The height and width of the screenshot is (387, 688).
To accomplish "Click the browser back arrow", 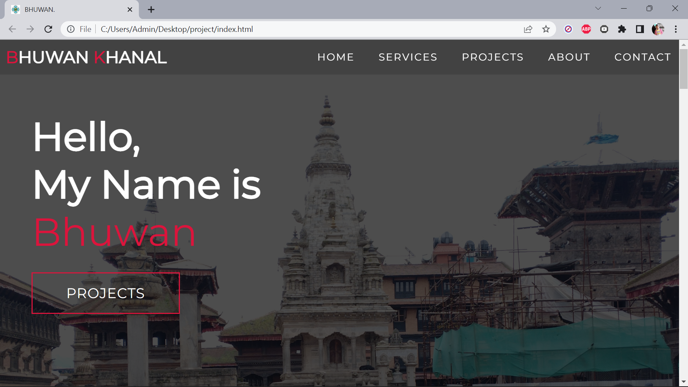I will (x=12, y=29).
